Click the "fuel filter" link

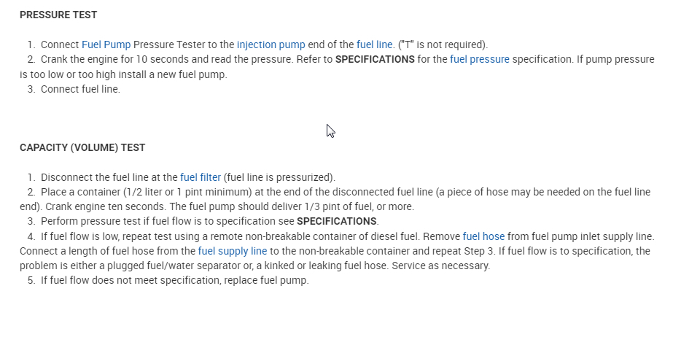(x=200, y=177)
